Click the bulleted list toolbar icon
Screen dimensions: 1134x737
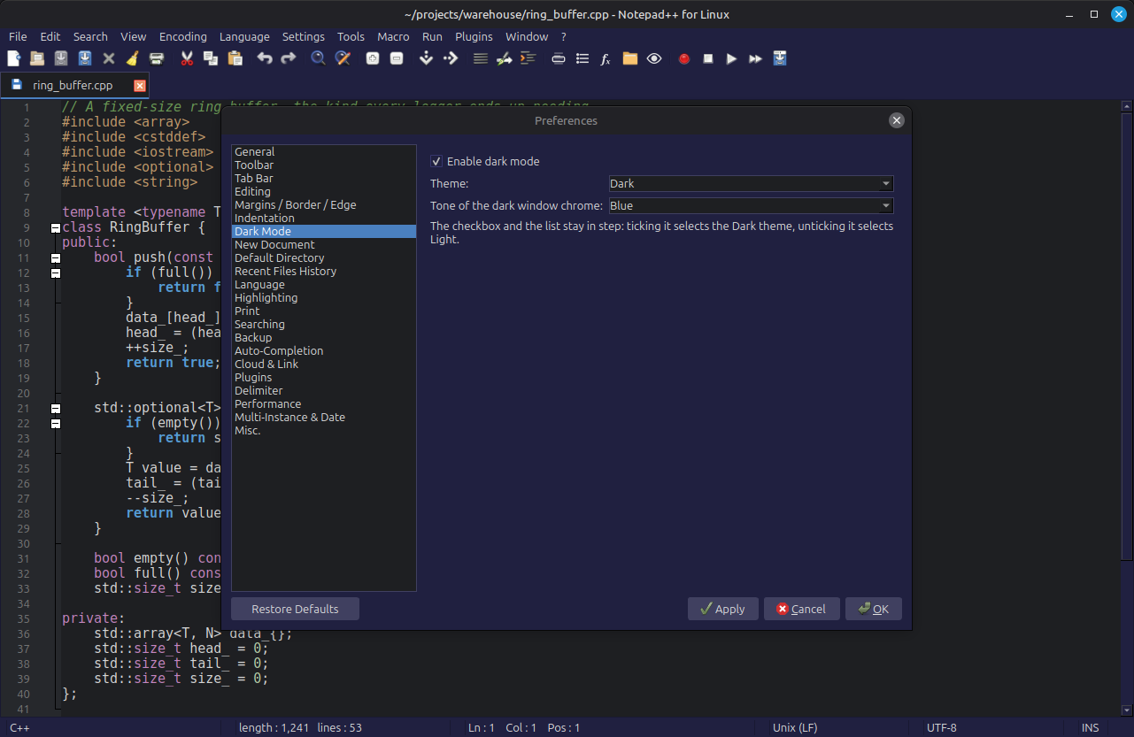(582, 58)
